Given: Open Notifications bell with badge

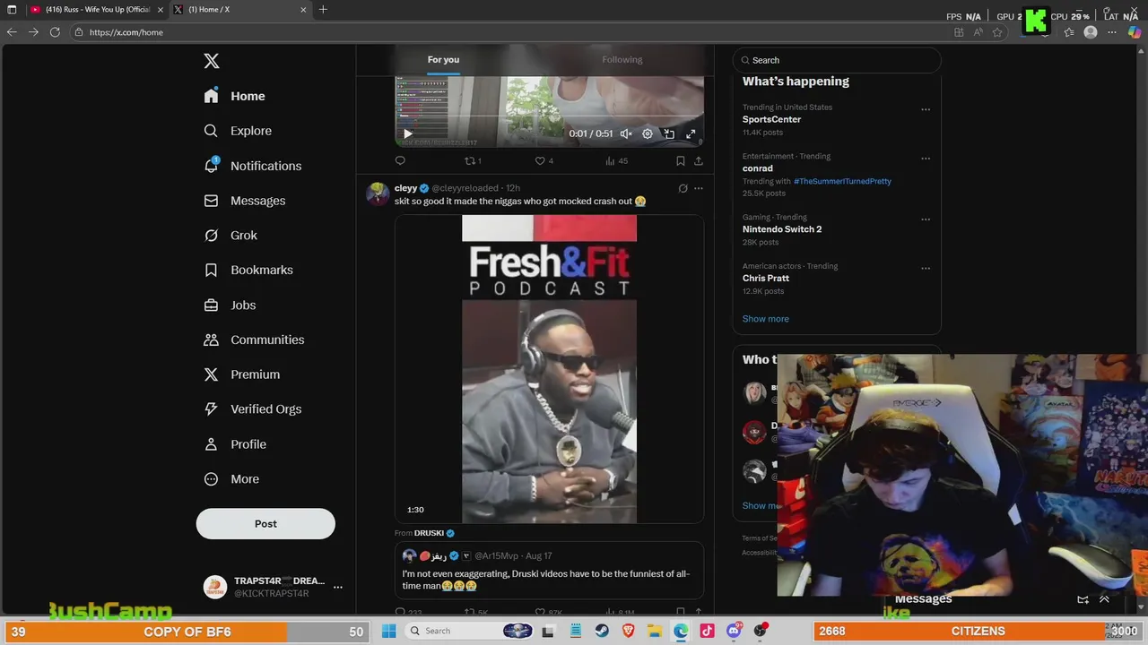Looking at the screenshot, I should (212, 166).
